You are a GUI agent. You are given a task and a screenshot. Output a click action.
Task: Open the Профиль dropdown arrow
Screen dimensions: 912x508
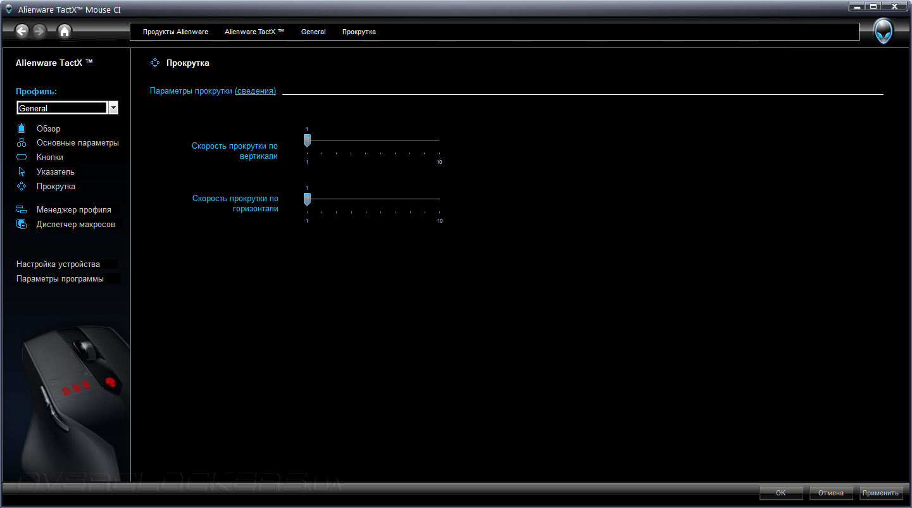(113, 108)
